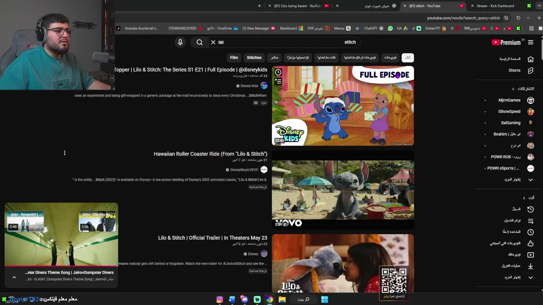Screen dimensions: 543x305
Task: Click Jairo - Chicken Da suggested card in mini player
Action: (x=97, y=222)
